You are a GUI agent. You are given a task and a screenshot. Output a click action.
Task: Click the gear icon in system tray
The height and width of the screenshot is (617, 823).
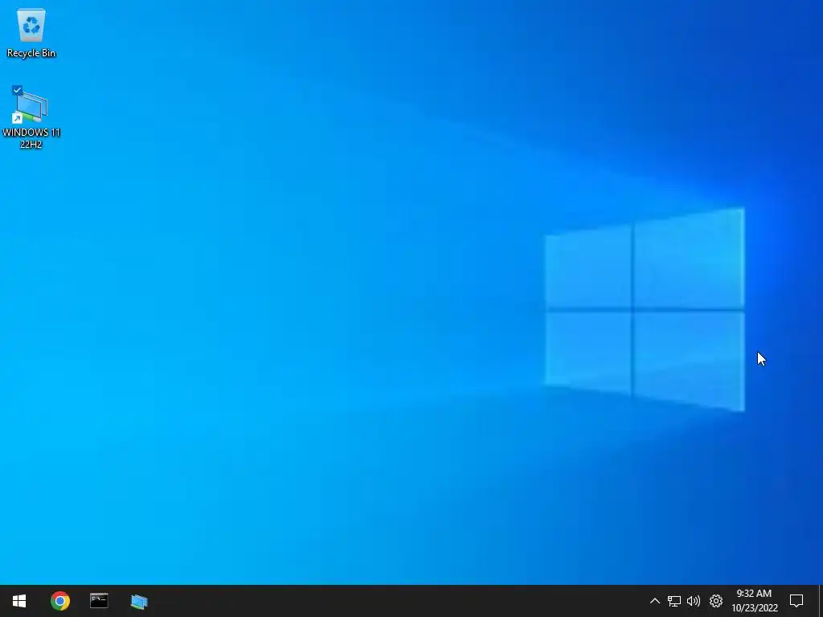point(716,601)
